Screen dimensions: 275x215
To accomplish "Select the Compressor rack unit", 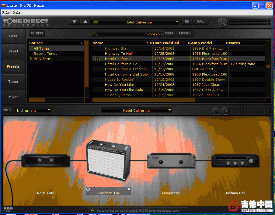I will (x=171, y=160).
